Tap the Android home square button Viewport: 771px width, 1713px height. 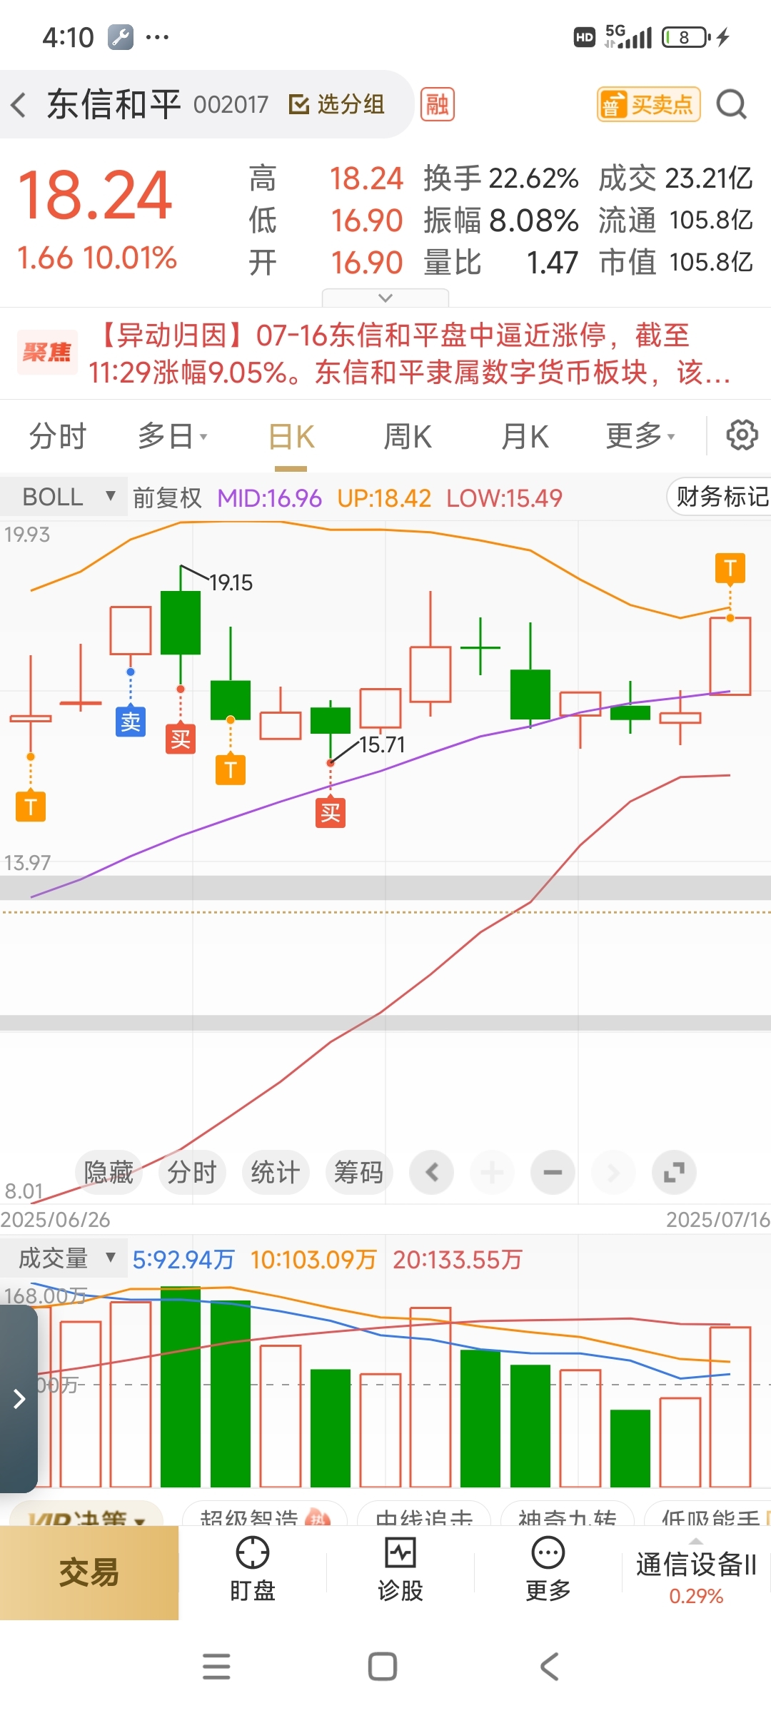tap(383, 1667)
